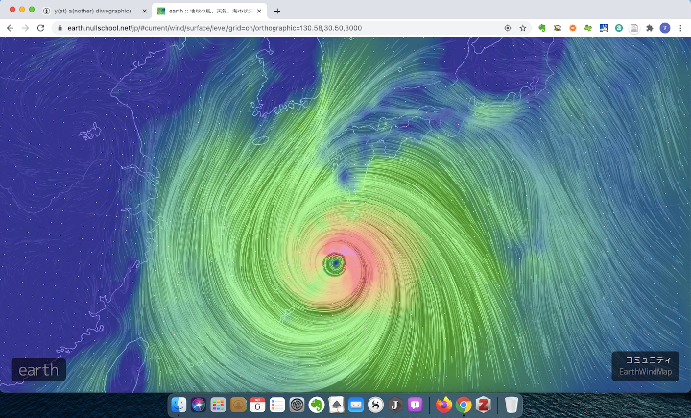
Task: Open the EarthWindMap community link
Action: tap(646, 372)
